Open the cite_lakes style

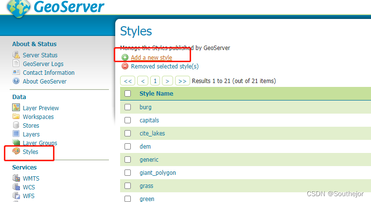[x=152, y=134]
